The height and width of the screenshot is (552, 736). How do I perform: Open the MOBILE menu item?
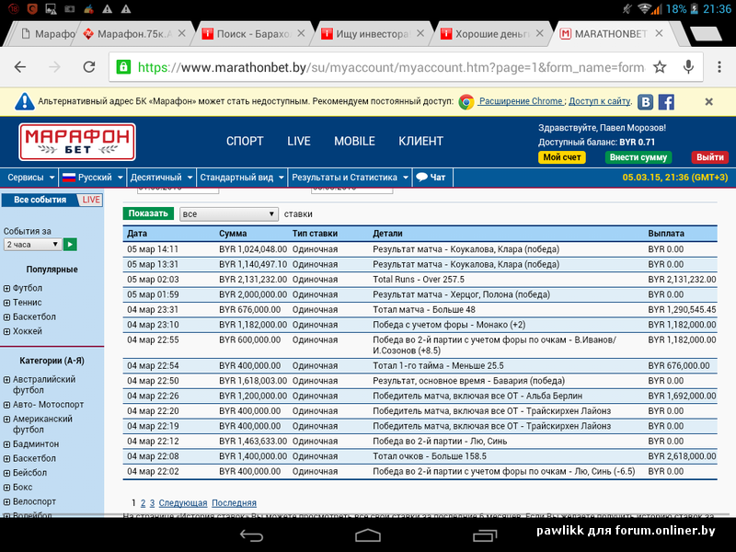point(354,142)
